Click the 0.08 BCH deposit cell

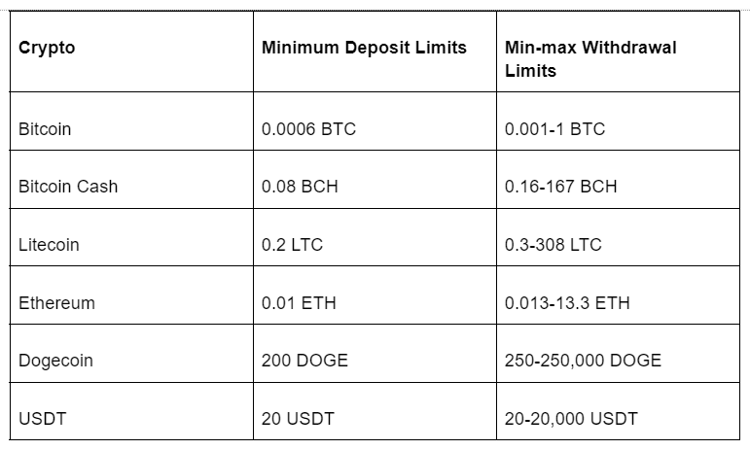coord(300,187)
